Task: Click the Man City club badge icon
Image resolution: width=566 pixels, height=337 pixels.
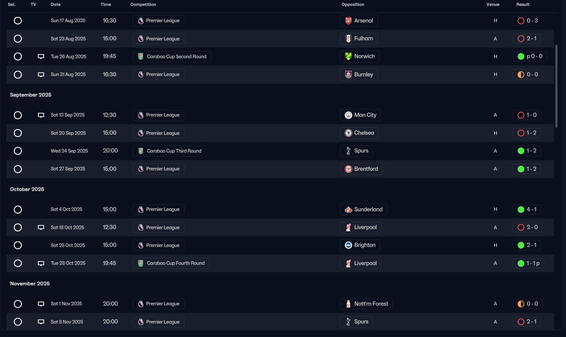Action: (x=349, y=115)
